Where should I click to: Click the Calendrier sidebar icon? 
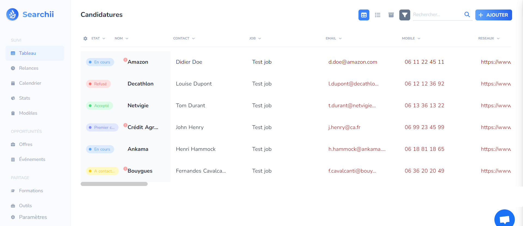click(13, 83)
